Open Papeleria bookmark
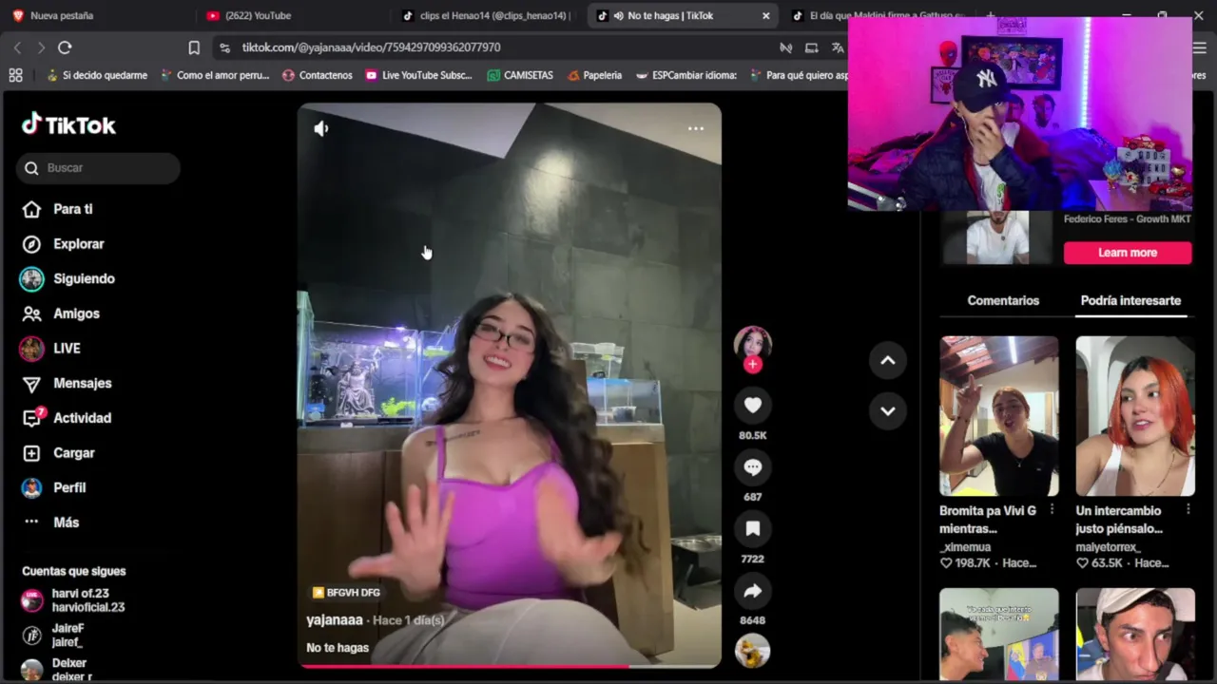The image size is (1217, 684). point(594,75)
